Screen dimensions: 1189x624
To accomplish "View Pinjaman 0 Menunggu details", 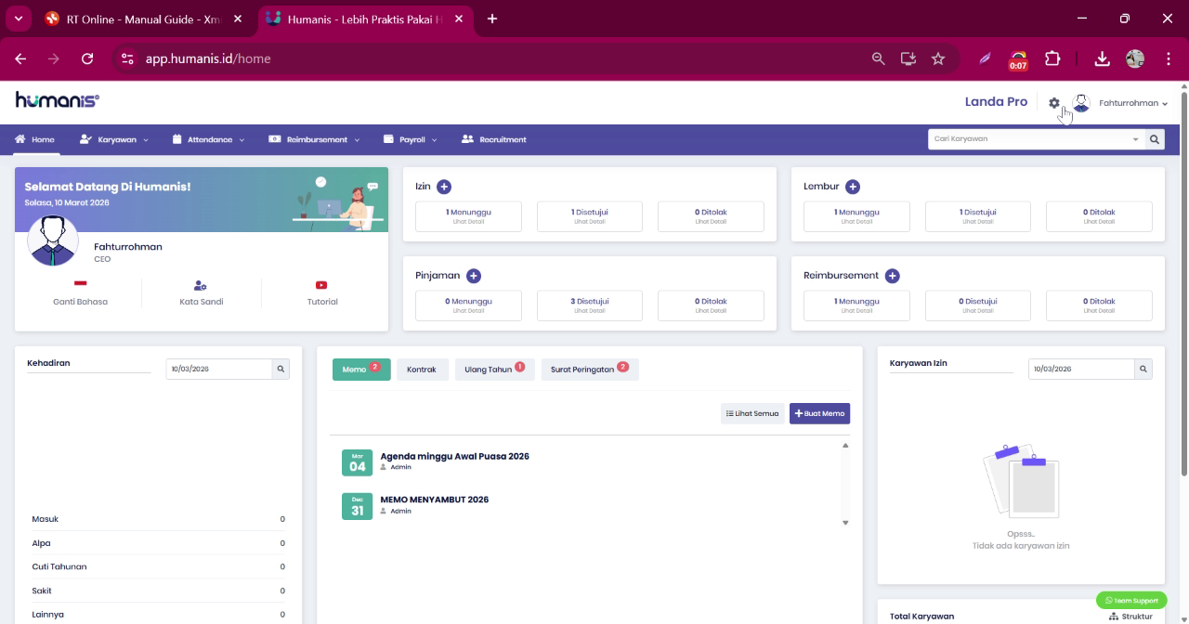I will (x=468, y=305).
